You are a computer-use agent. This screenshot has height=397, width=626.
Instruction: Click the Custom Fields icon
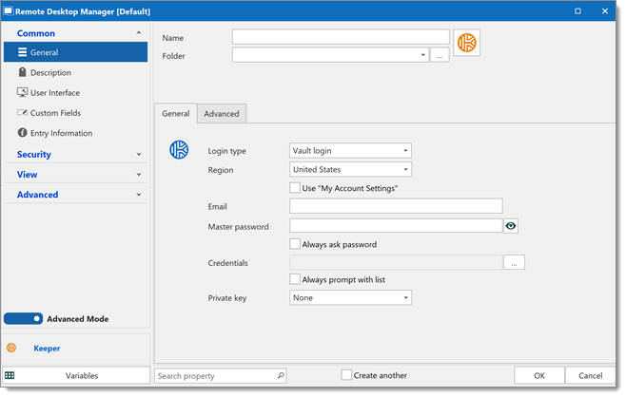tap(23, 113)
